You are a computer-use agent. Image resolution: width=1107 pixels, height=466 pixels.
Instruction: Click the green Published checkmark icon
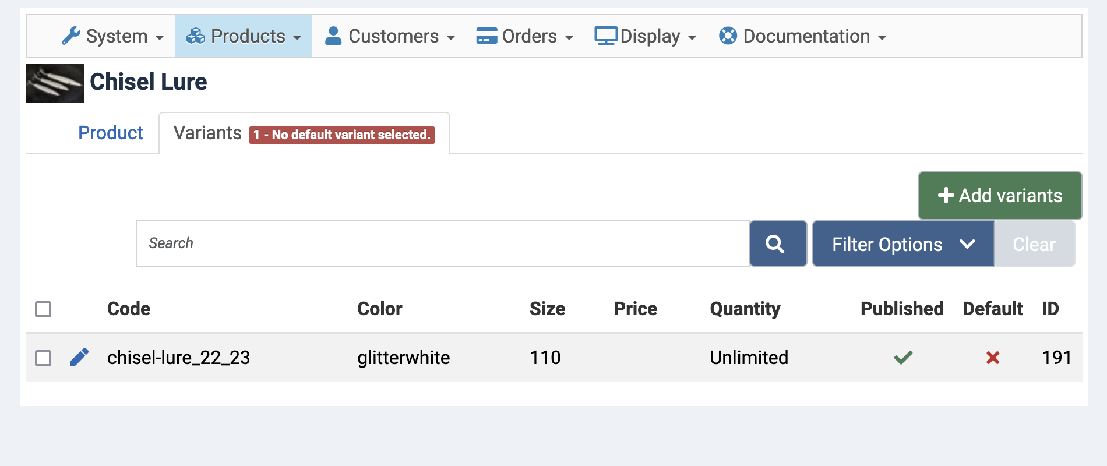click(x=903, y=357)
